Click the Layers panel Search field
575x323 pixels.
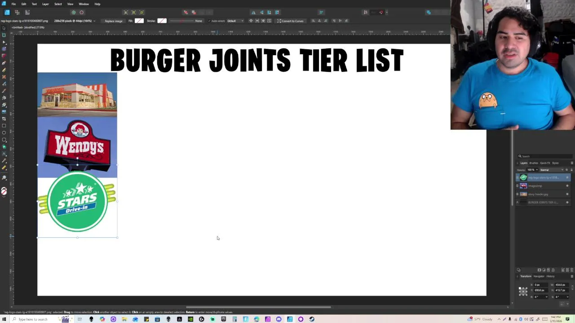pyautogui.click(x=544, y=156)
